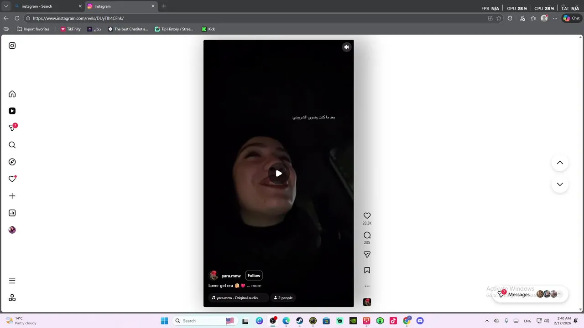Open the TikFinity bookmark

coord(70,29)
